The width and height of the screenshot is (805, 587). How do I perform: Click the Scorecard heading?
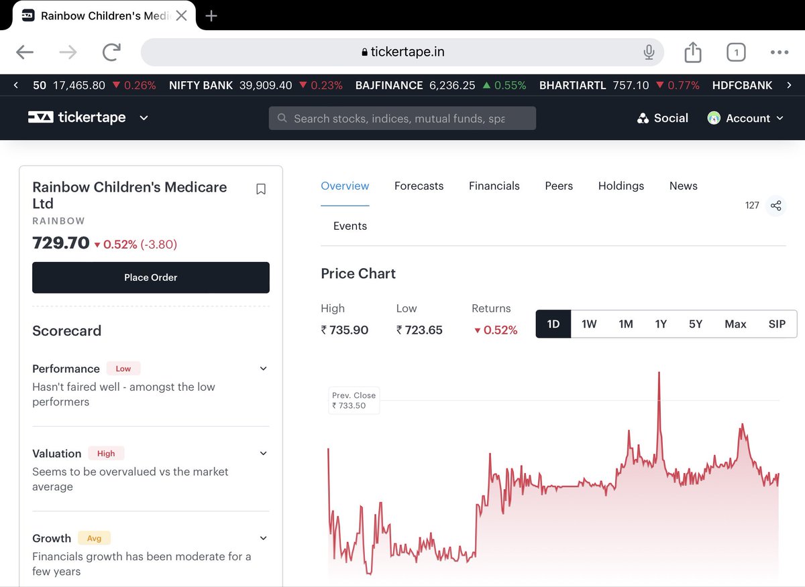click(x=67, y=331)
